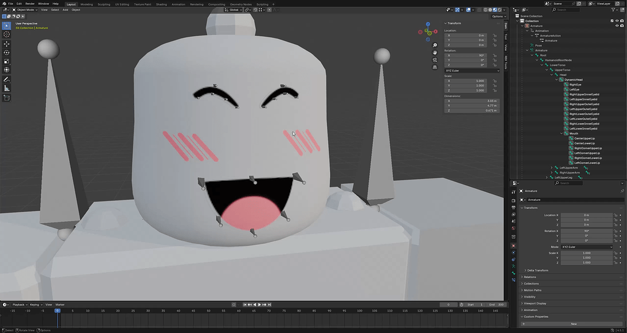Open the Object properties tab icon
Viewport: 627px width, 333px height.
pos(514,246)
